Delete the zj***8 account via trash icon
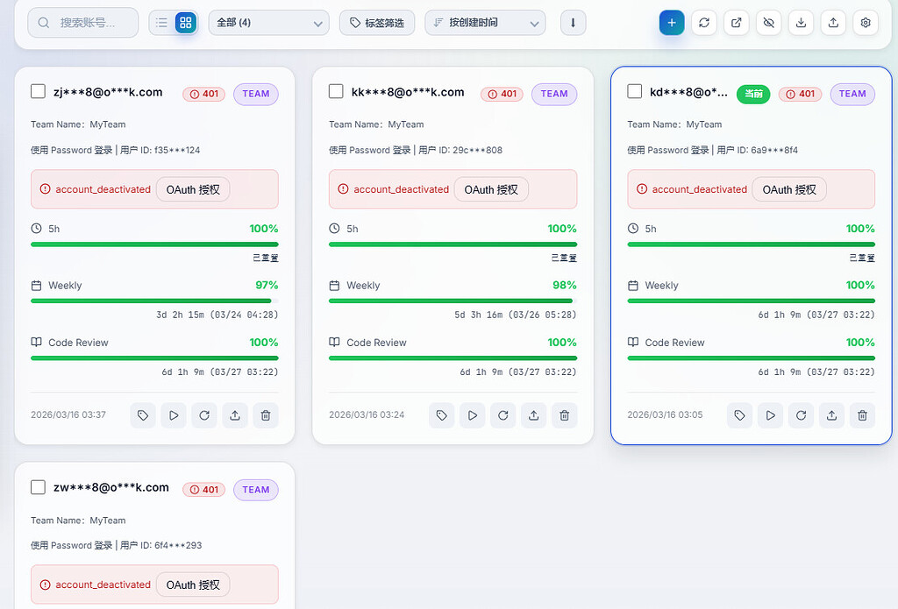The image size is (898, 609). click(266, 415)
